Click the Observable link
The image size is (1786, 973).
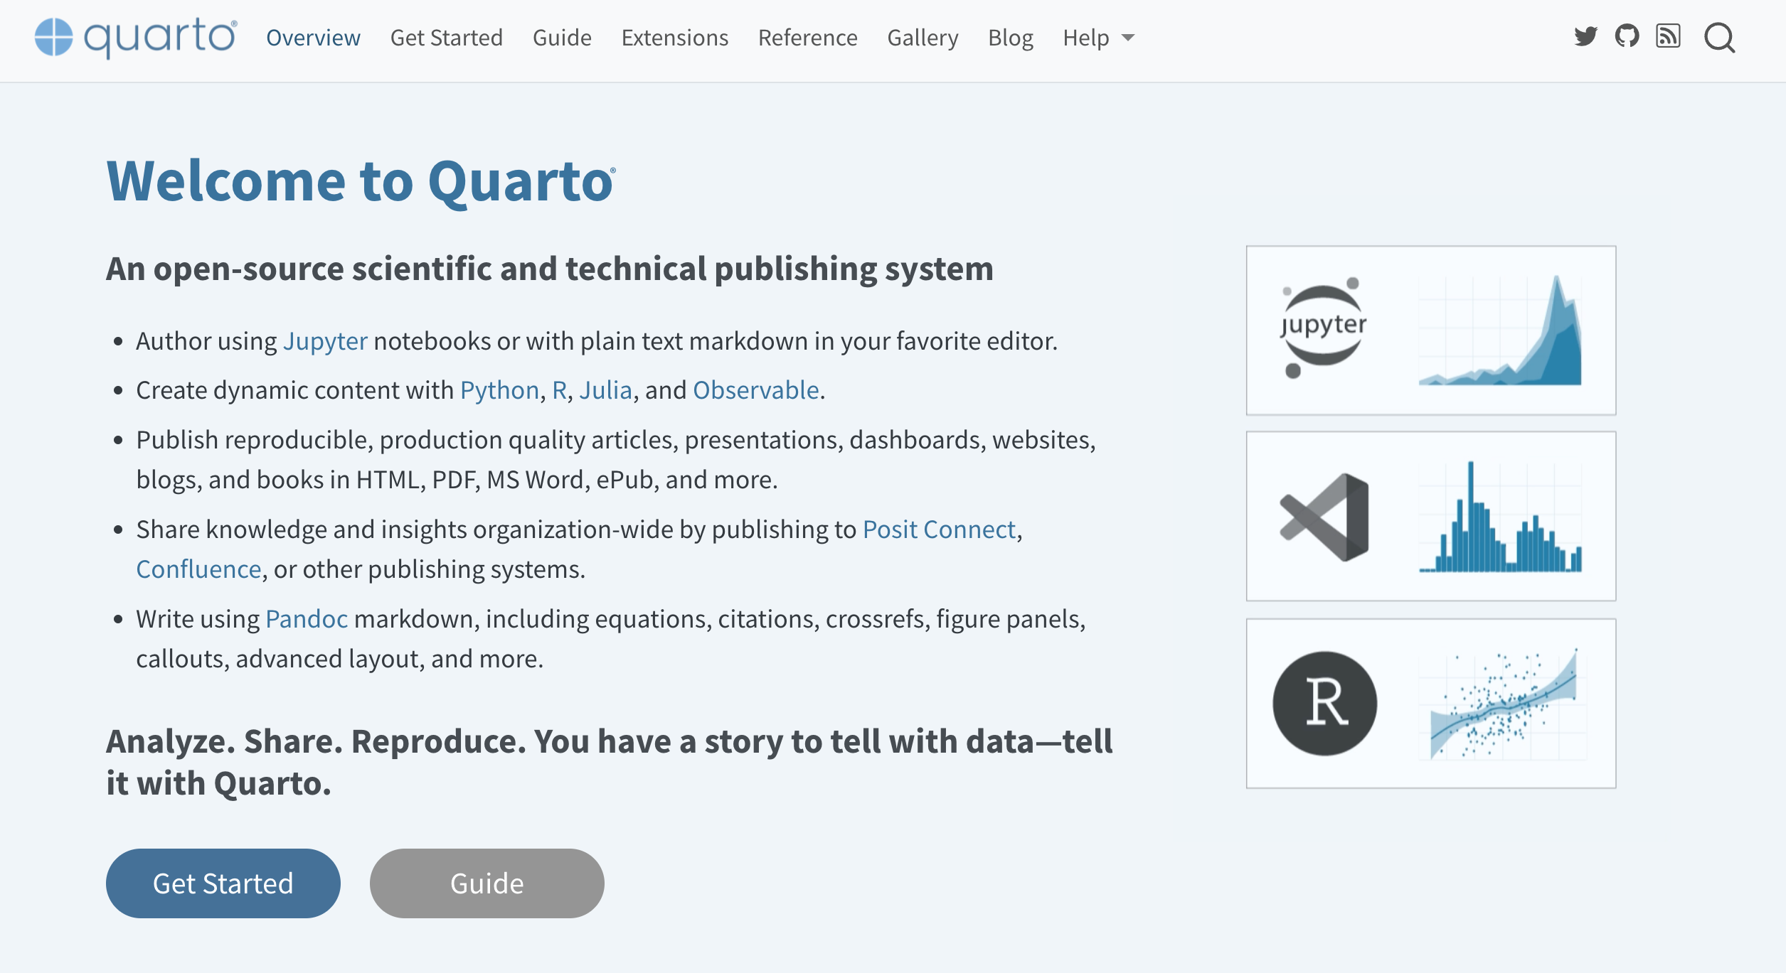point(756,390)
